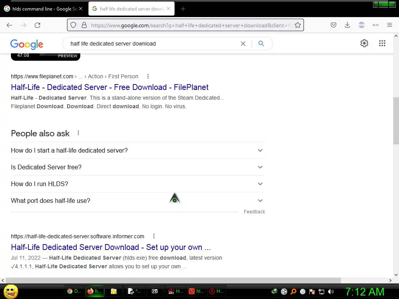Image resolution: width=399 pixels, height=299 pixels.
Task: Click the fileplanet.com breadcrumb URL text
Action: (42, 76)
